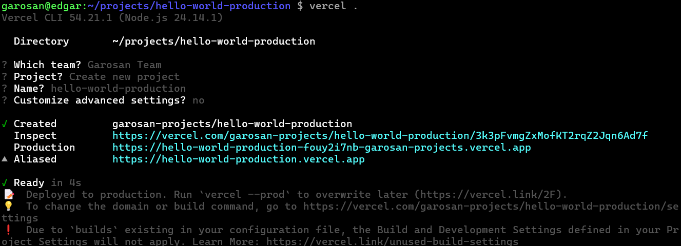681x246 pixels.
Task: Click the 'Create new project' answer text
Action: (125, 77)
